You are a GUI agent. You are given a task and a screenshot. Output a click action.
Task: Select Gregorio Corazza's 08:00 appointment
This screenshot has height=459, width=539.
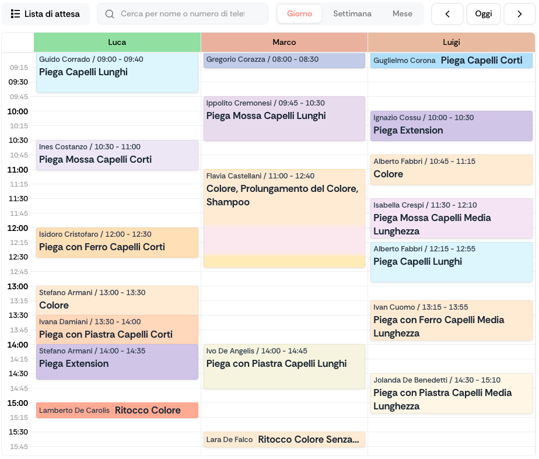pos(284,60)
